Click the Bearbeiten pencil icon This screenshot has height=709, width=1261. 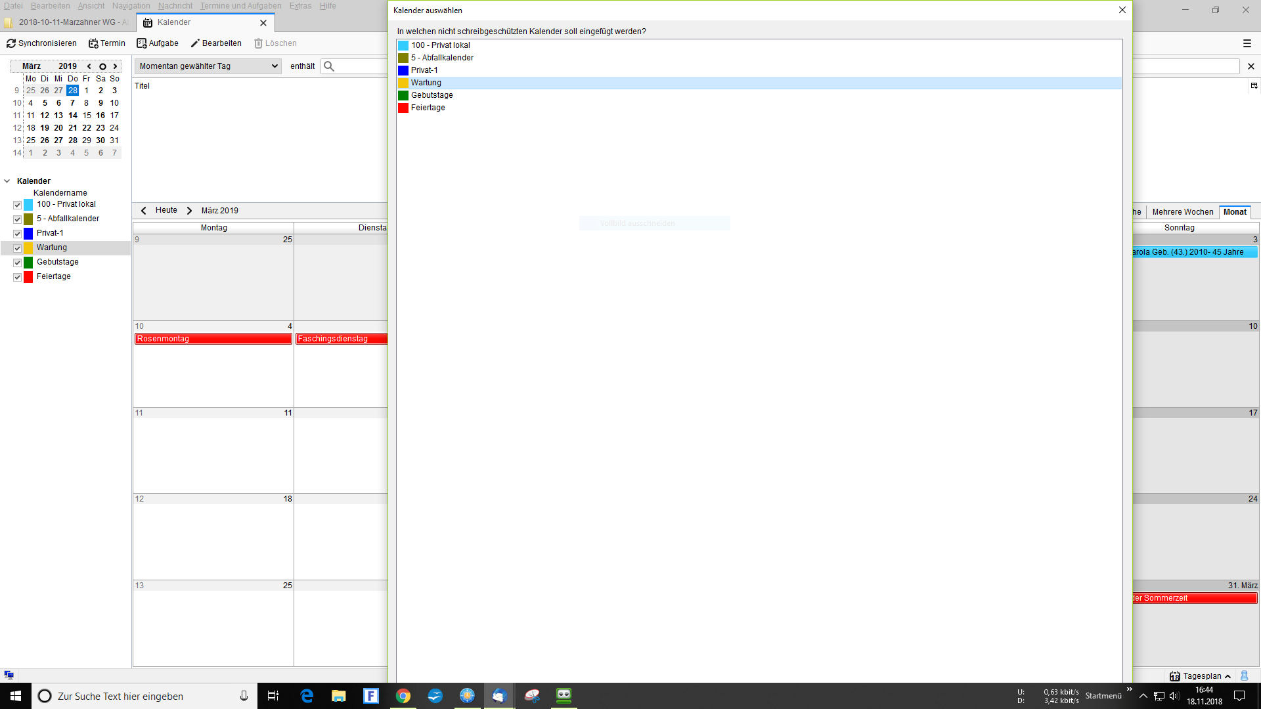click(x=195, y=43)
